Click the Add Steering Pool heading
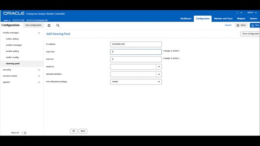Screen dimensions: 260x146 [x=58, y=34]
